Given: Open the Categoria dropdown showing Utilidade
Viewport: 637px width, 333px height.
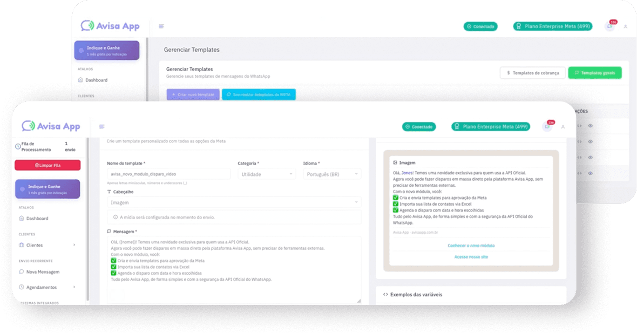Looking at the screenshot, I should coord(267,174).
